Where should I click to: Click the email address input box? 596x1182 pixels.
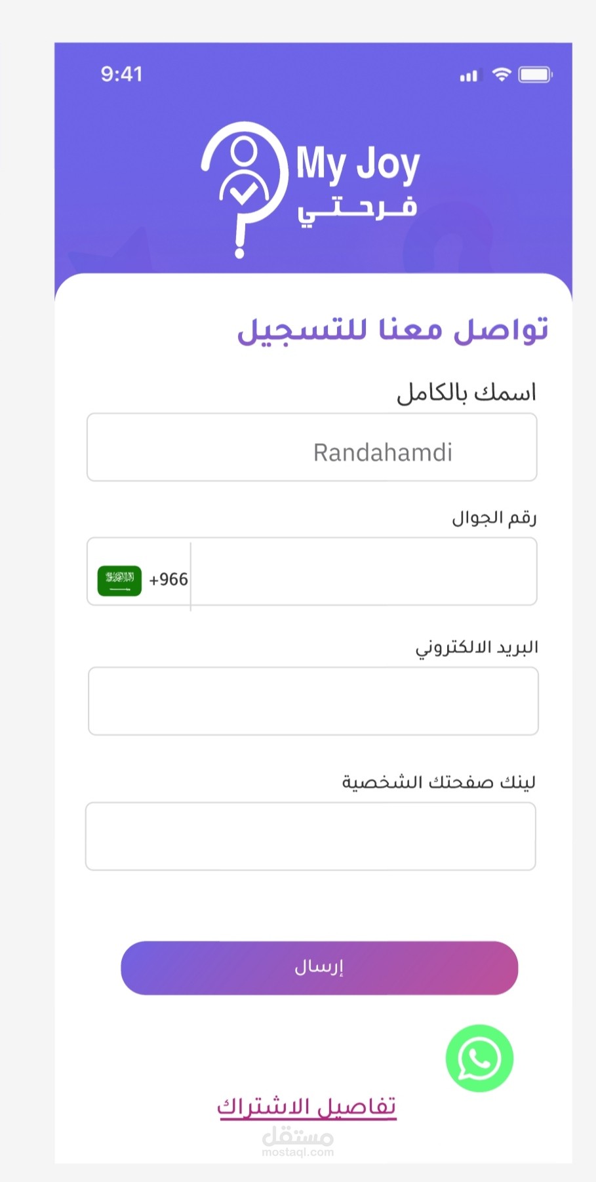(x=313, y=701)
